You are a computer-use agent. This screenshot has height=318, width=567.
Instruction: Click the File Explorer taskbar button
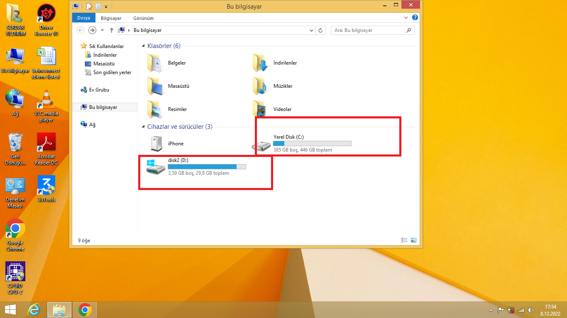[59, 310]
